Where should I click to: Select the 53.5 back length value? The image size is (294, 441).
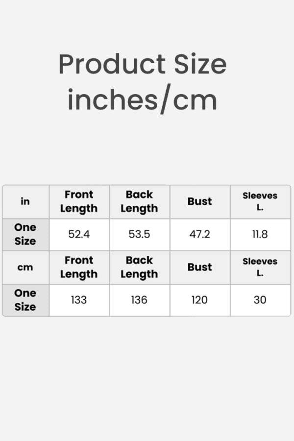[139, 234]
